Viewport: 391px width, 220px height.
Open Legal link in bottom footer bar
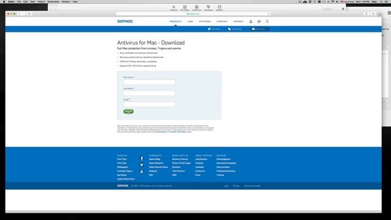[x=226, y=186]
